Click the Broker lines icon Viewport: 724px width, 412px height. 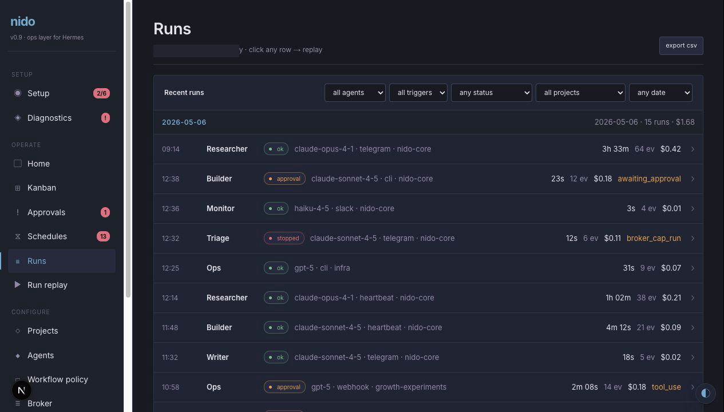point(18,403)
